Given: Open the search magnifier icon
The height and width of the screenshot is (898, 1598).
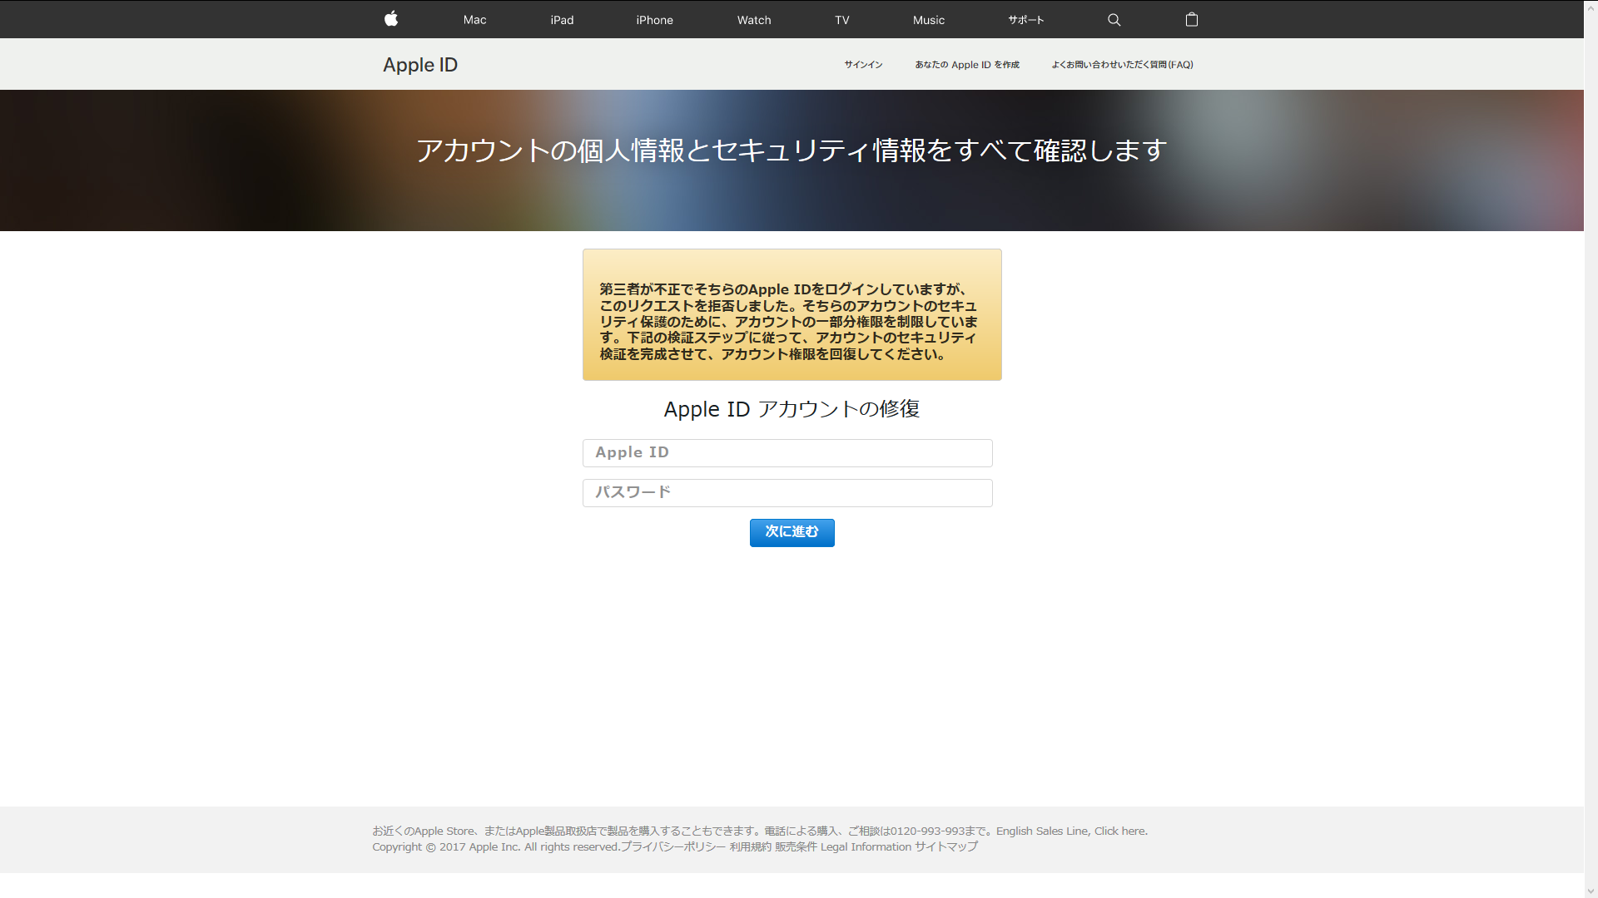Looking at the screenshot, I should 1114,20.
